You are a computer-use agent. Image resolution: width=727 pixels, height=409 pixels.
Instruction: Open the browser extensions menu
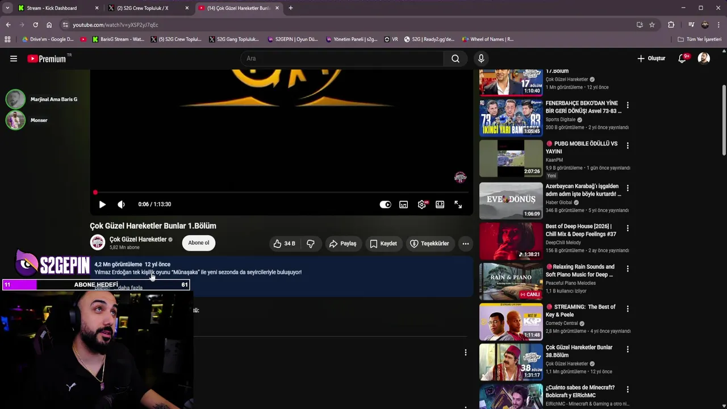click(x=671, y=25)
